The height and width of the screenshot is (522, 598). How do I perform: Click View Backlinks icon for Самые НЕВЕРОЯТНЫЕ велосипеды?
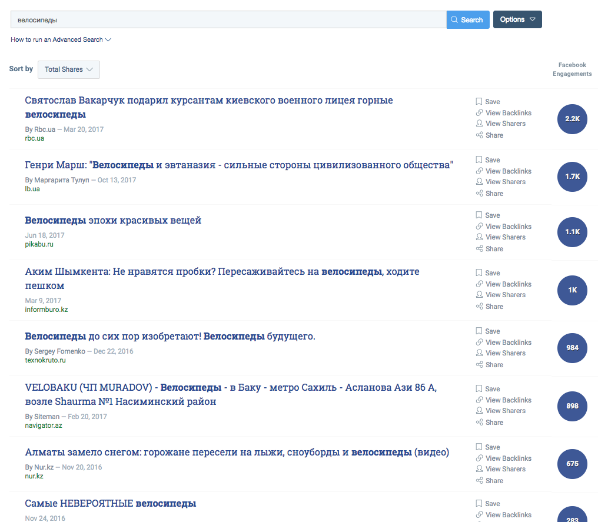(x=479, y=514)
